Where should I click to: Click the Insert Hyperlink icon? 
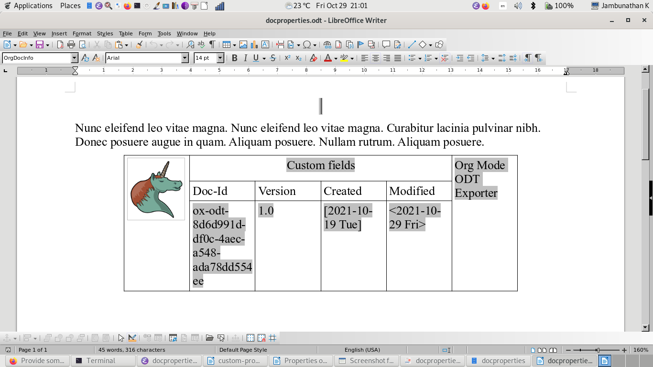coord(327,44)
